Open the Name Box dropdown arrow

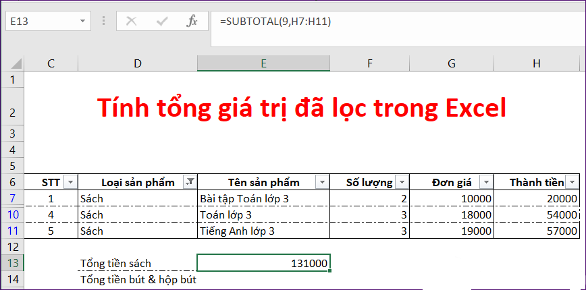click(83, 21)
